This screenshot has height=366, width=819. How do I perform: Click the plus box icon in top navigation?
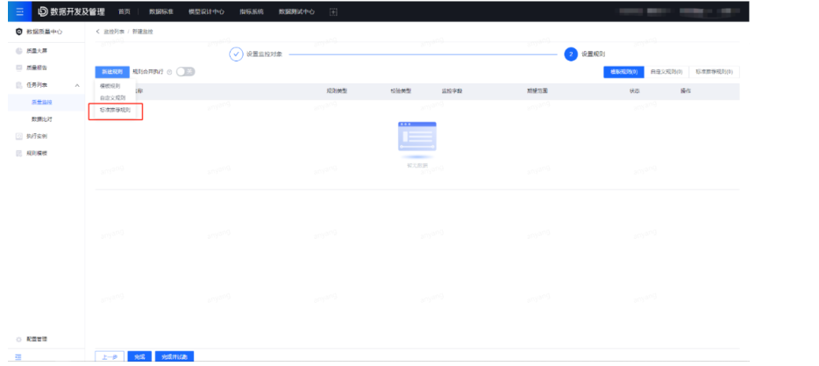(333, 11)
